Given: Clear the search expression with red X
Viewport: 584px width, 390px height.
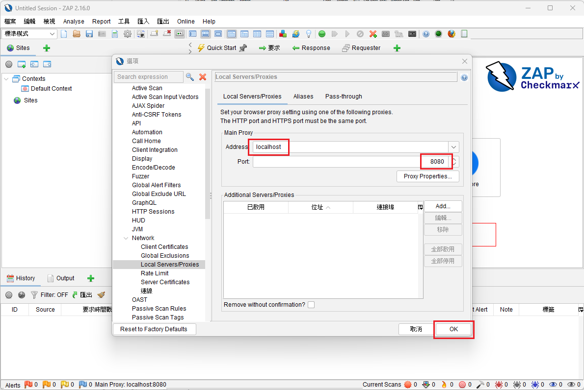Looking at the screenshot, I should click(x=203, y=77).
